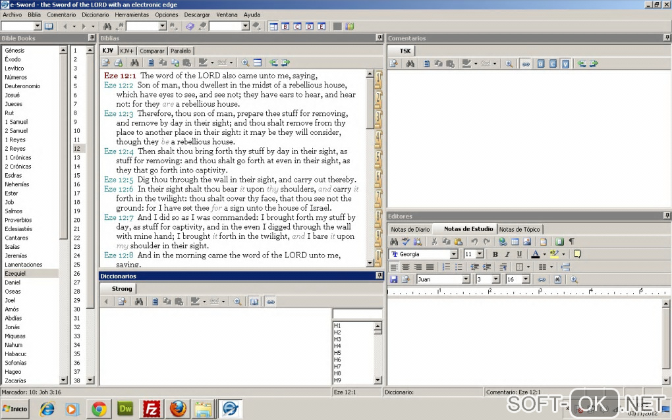Click the text highlight color swatch

coord(554,254)
